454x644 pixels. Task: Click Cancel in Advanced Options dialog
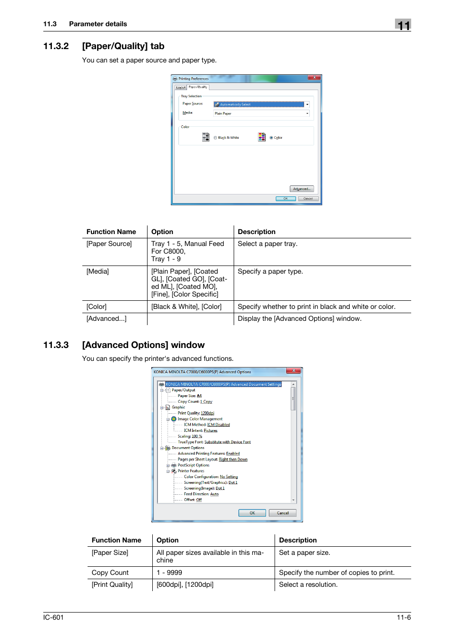click(x=283, y=513)
